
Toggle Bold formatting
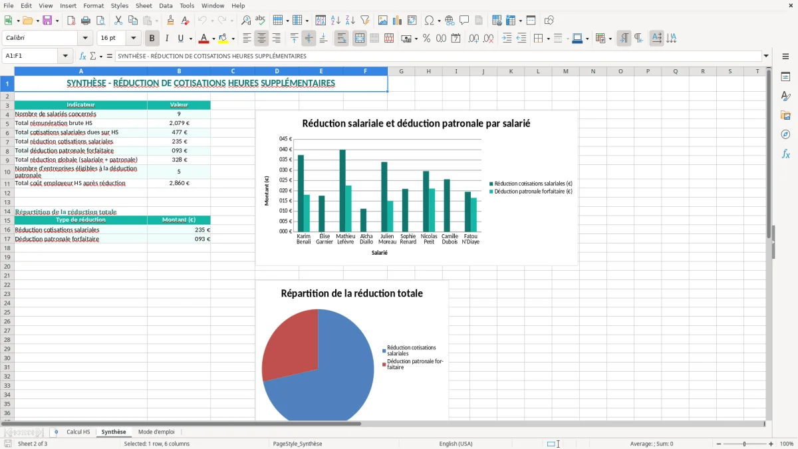pos(152,39)
